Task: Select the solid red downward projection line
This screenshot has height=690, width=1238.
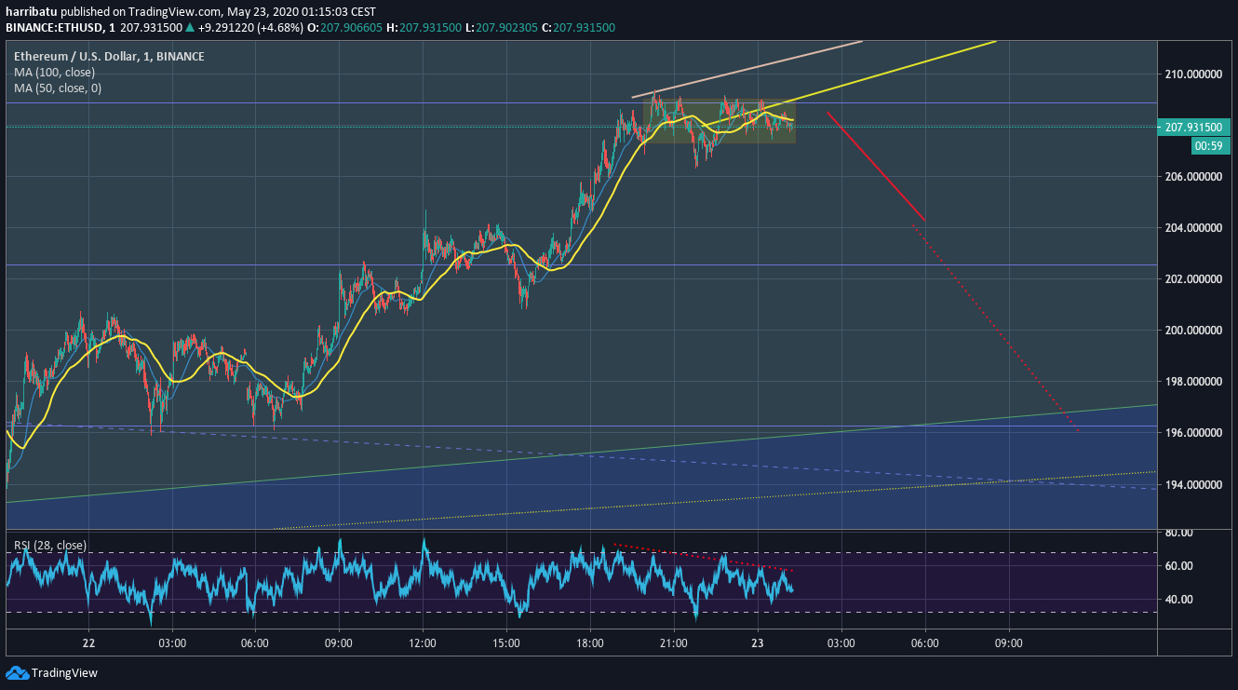Action: coord(876,167)
